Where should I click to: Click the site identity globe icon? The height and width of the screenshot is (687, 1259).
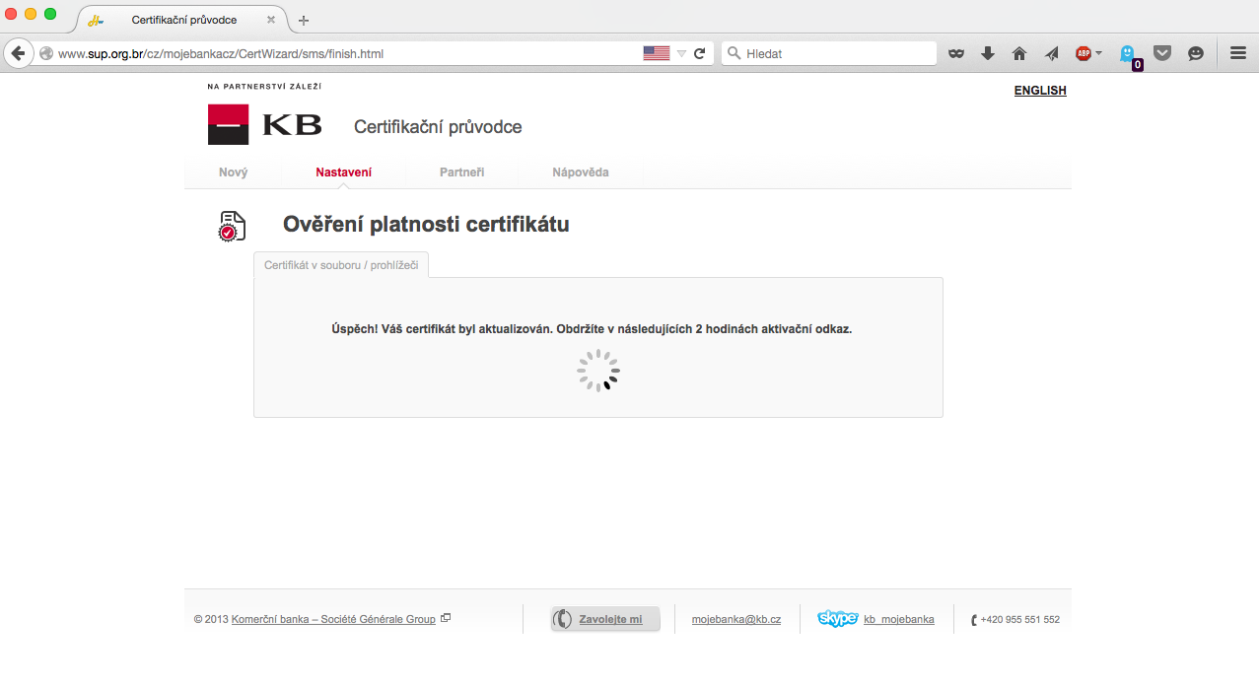pos(46,54)
